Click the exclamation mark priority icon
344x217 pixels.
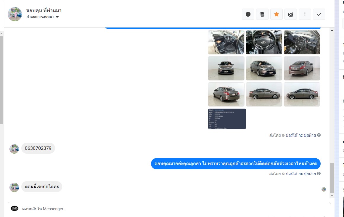click(305, 14)
